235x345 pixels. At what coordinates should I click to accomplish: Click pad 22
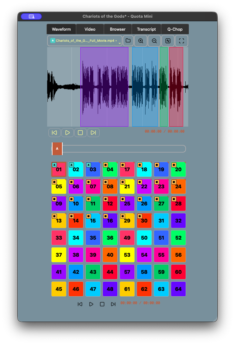[x=144, y=186]
